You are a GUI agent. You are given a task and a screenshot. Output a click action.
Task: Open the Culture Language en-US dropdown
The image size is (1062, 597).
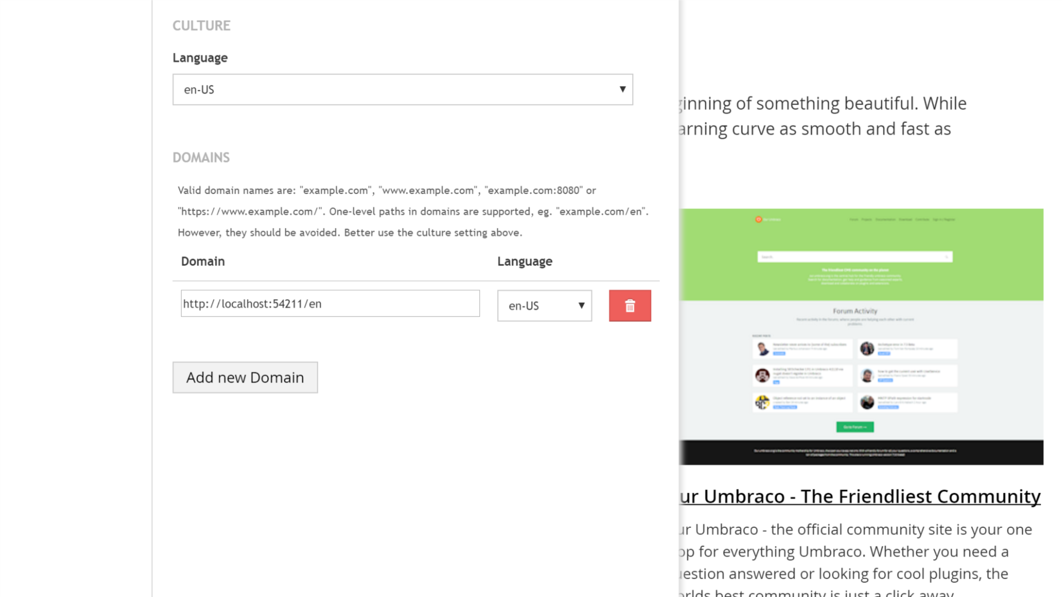click(x=403, y=90)
